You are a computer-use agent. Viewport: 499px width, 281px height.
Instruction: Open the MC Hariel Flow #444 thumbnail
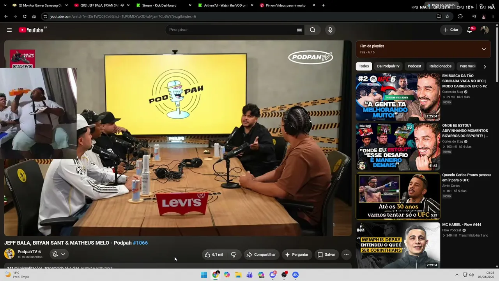click(x=398, y=245)
